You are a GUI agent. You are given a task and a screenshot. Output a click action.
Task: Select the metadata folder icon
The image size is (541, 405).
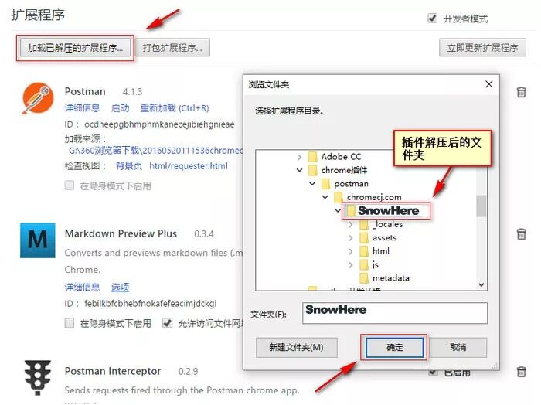tap(364, 278)
